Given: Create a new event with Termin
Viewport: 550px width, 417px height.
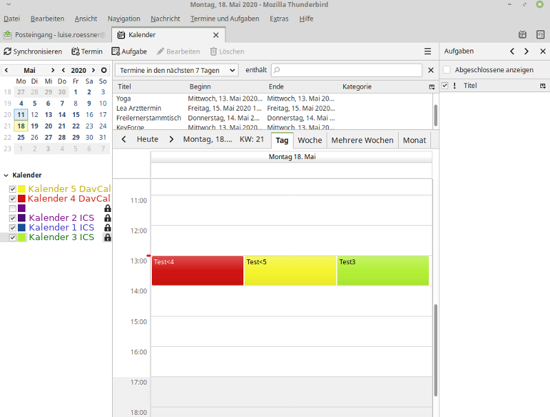Looking at the screenshot, I should click(x=87, y=52).
